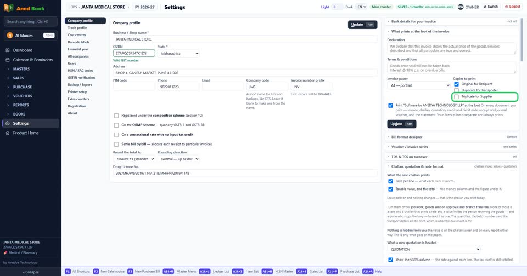Expand Bank details for your invoice
The image size is (527, 276).
click(452, 21)
